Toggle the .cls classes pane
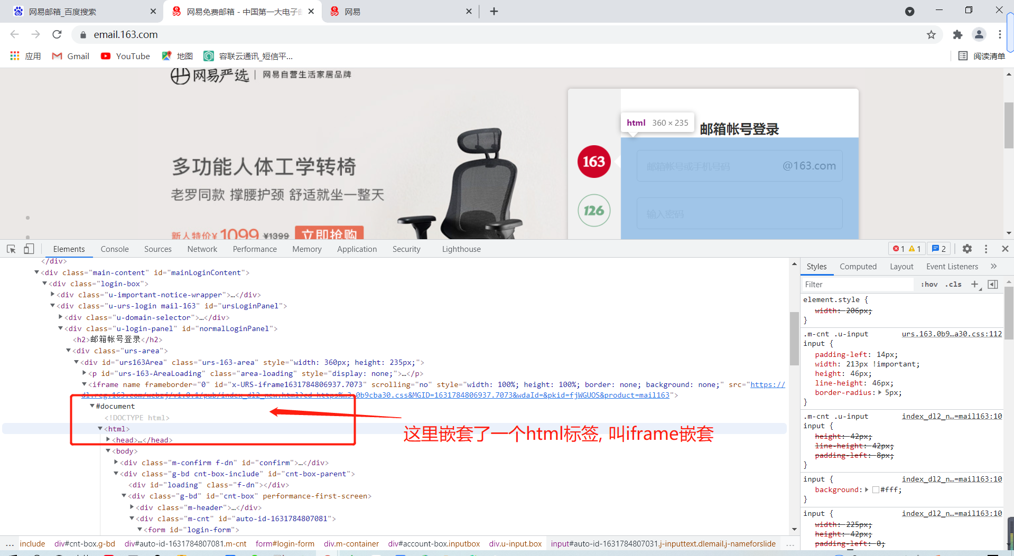Screen dimensions: 1014x556 [953, 284]
